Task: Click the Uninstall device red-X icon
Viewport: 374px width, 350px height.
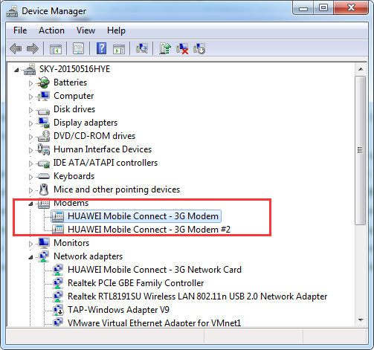Action: [182, 48]
